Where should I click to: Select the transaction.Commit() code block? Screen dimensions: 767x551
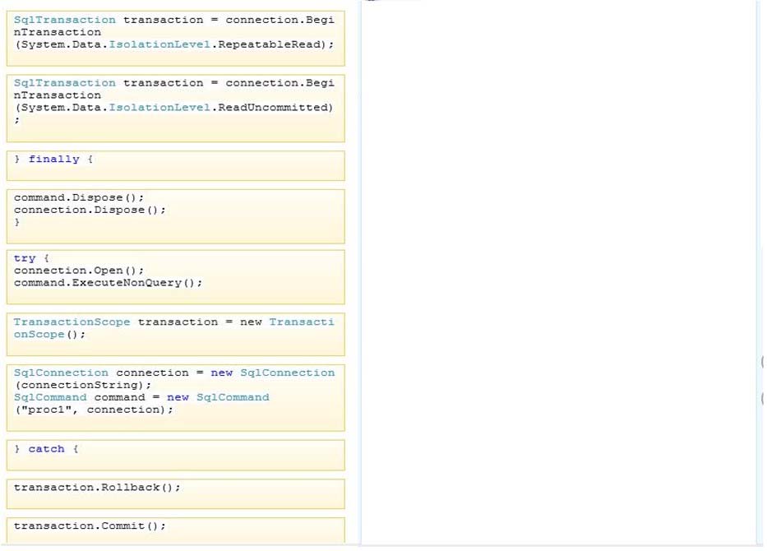pos(176,530)
